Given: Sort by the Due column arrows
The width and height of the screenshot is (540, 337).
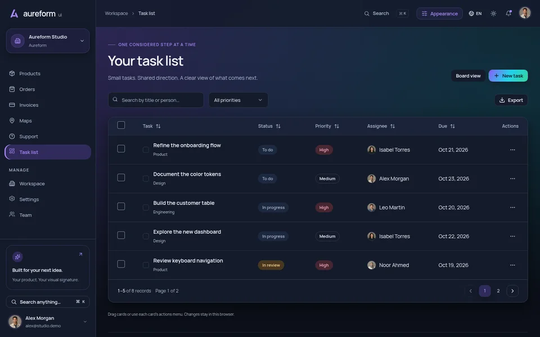Looking at the screenshot, I should coord(452,126).
